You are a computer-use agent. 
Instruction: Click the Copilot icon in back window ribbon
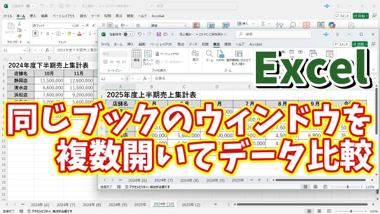coord(332,25)
